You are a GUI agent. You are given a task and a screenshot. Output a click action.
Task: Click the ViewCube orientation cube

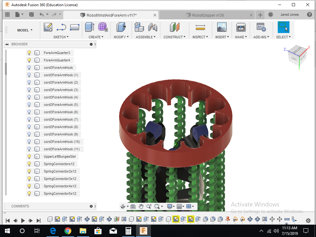(297, 55)
